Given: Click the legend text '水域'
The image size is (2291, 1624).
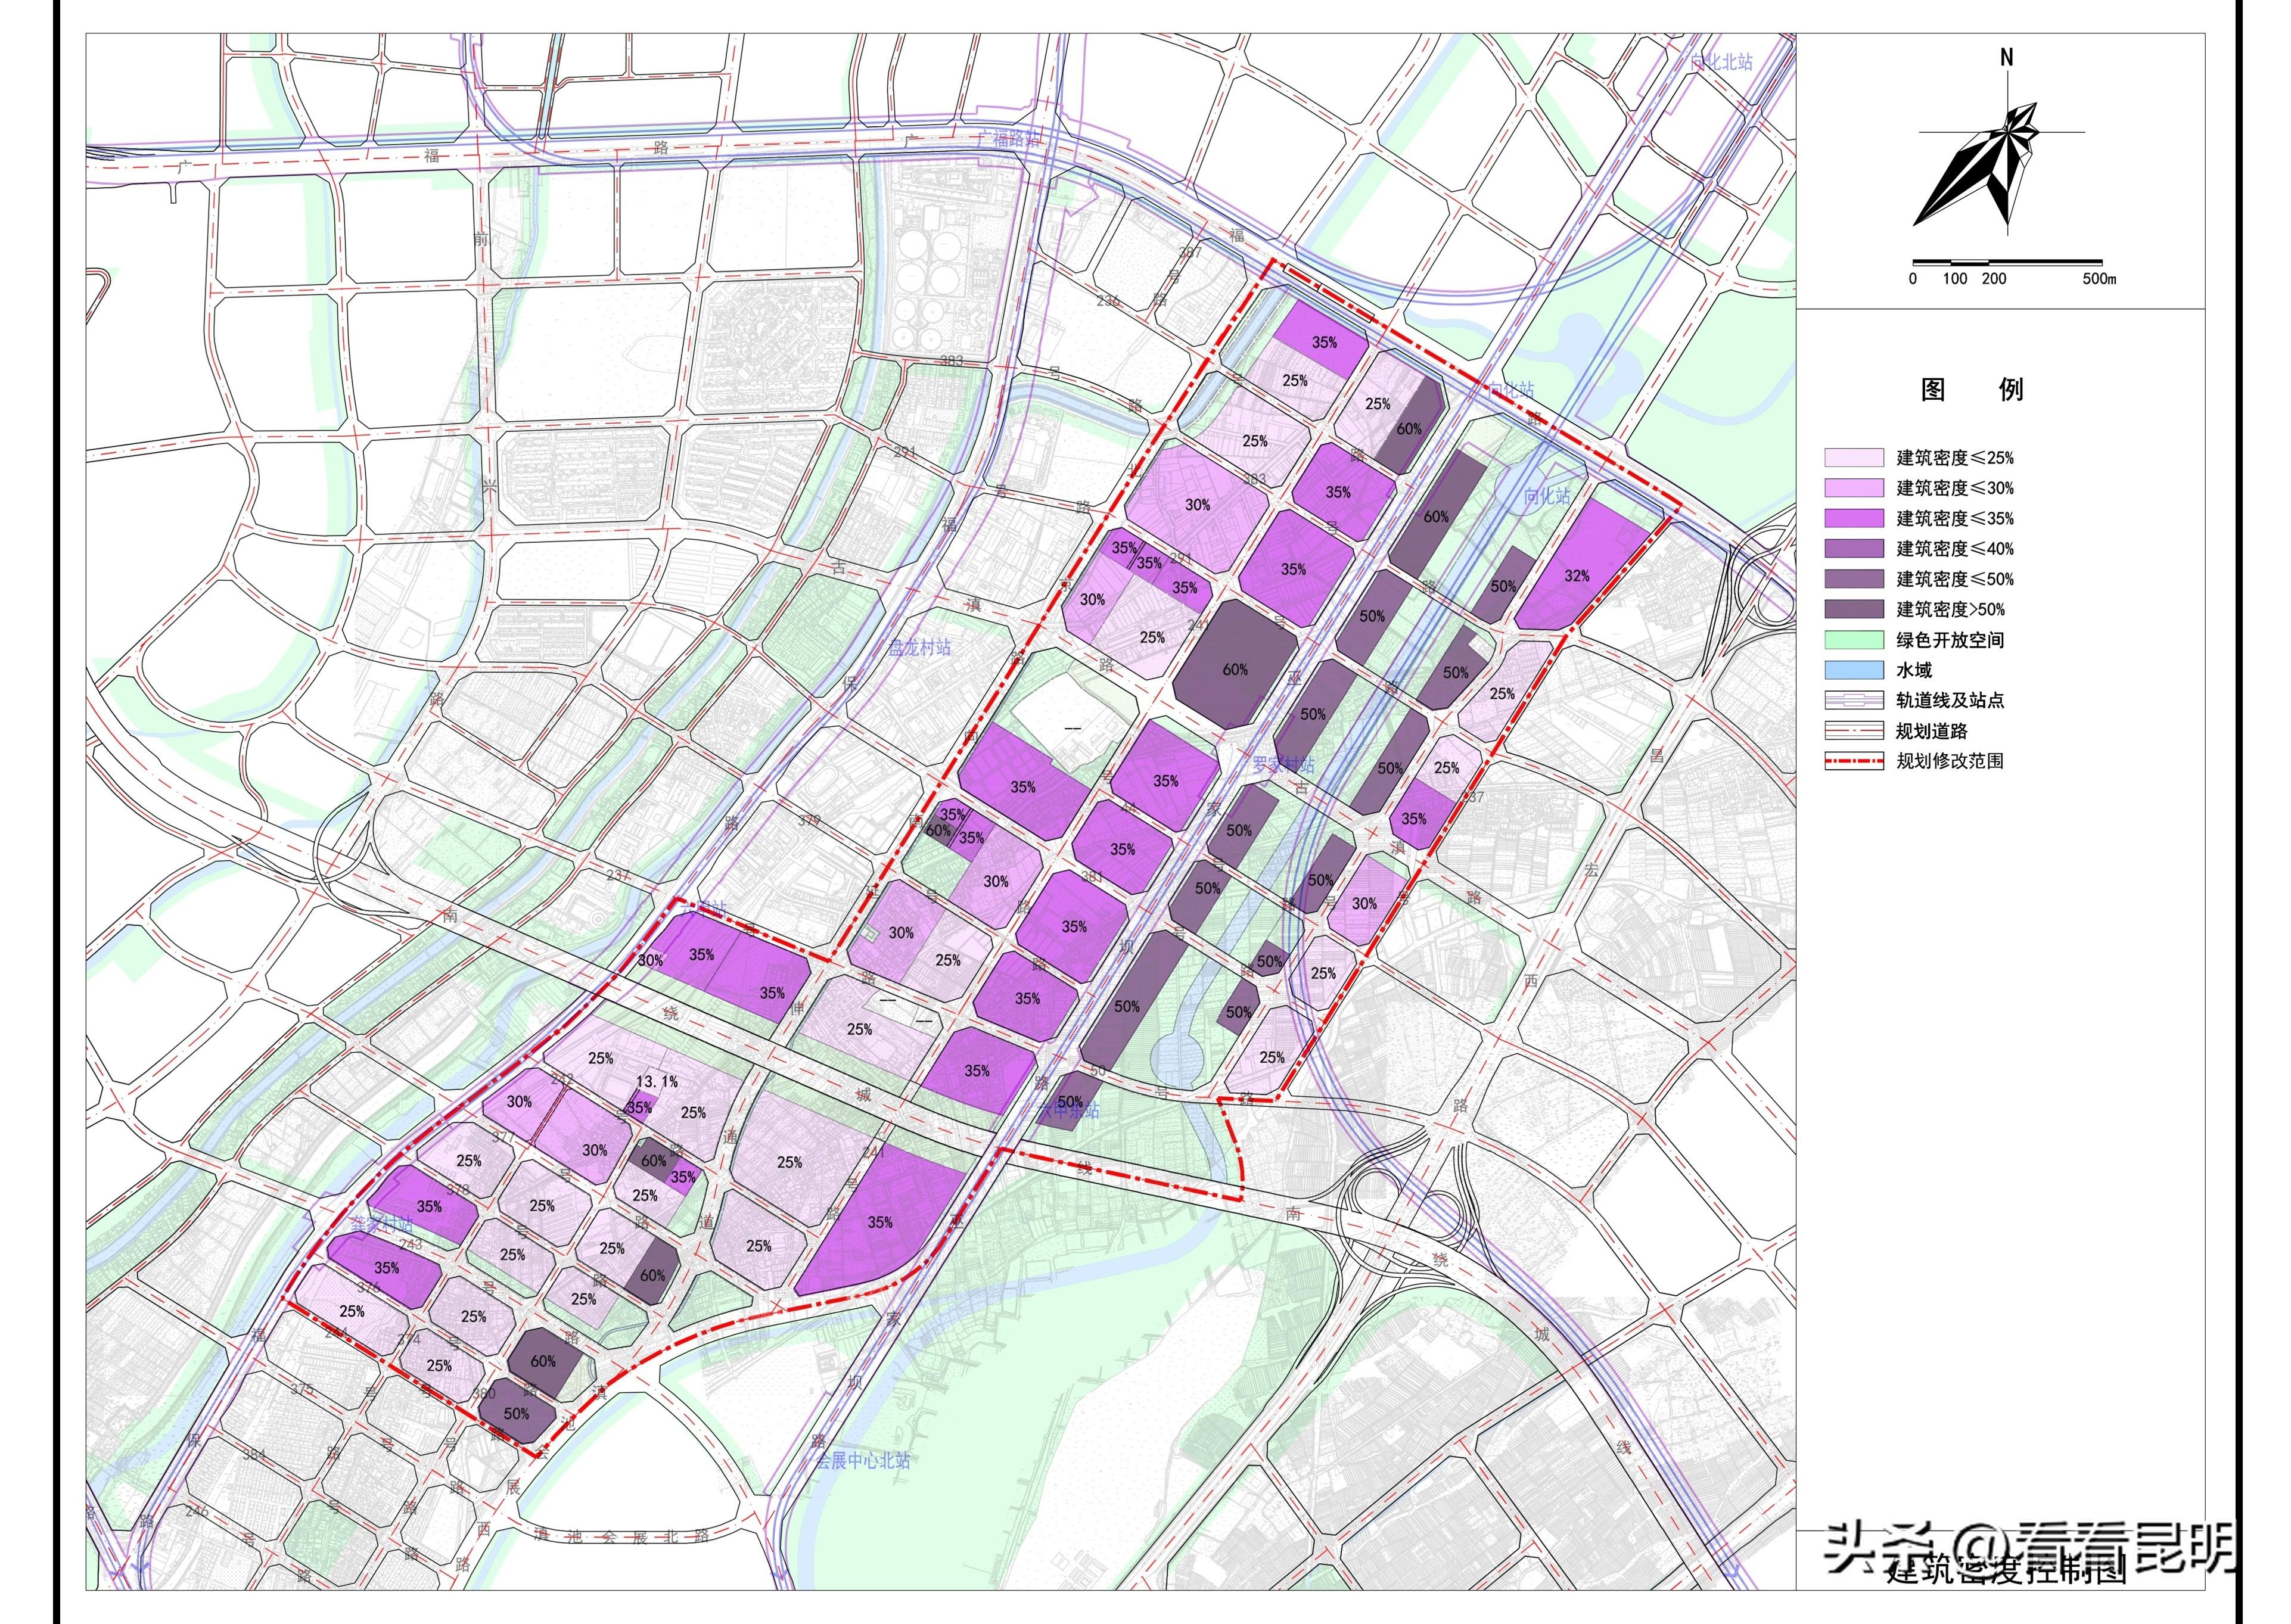Looking at the screenshot, I should pos(1914,670).
